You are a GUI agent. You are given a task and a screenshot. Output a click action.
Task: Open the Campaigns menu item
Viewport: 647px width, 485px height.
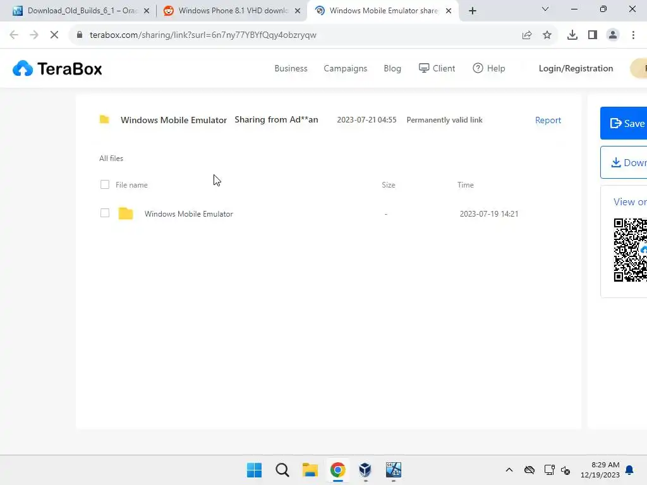tap(346, 68)
